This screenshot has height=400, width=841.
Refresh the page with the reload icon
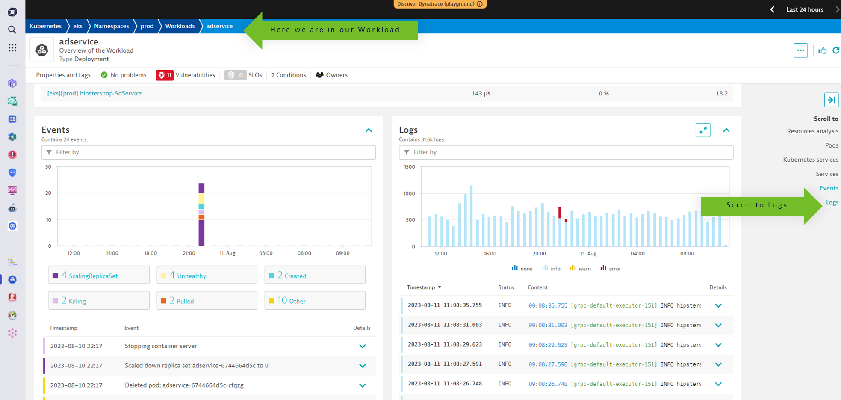pyautogui.click(x=836, y=50)
